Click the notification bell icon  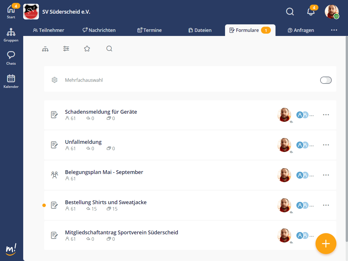311,12
